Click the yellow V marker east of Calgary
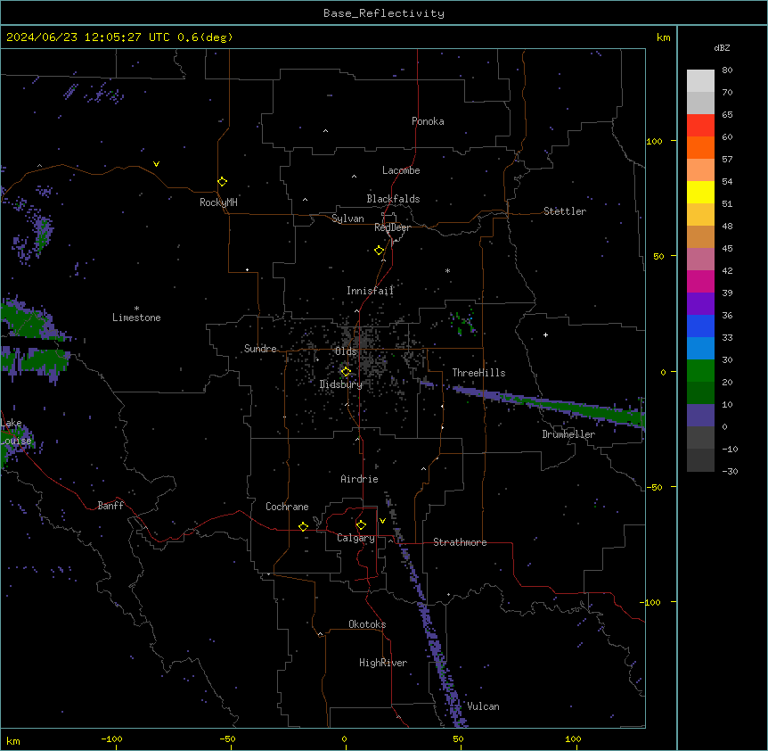This screenshot has height=751, width=768. pos(382,521)
